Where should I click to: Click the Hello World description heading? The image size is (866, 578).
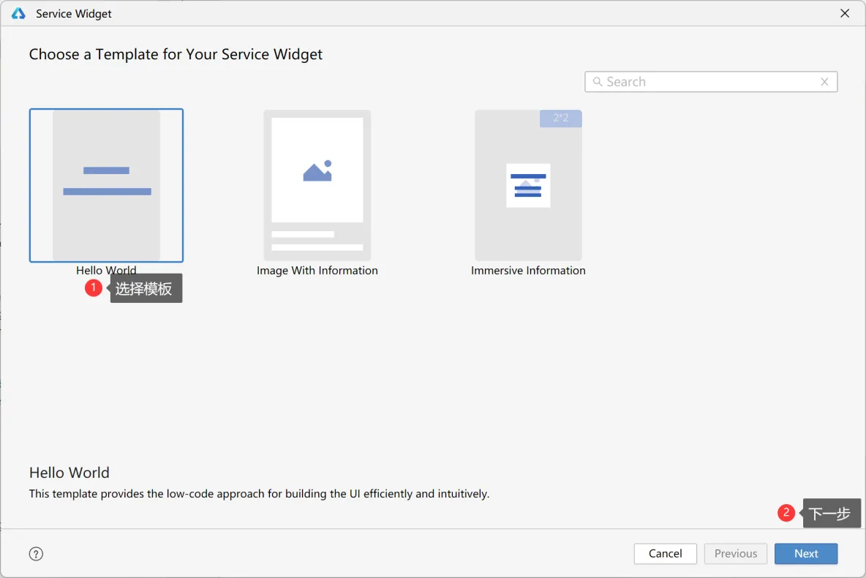click(x=69, y=473)
